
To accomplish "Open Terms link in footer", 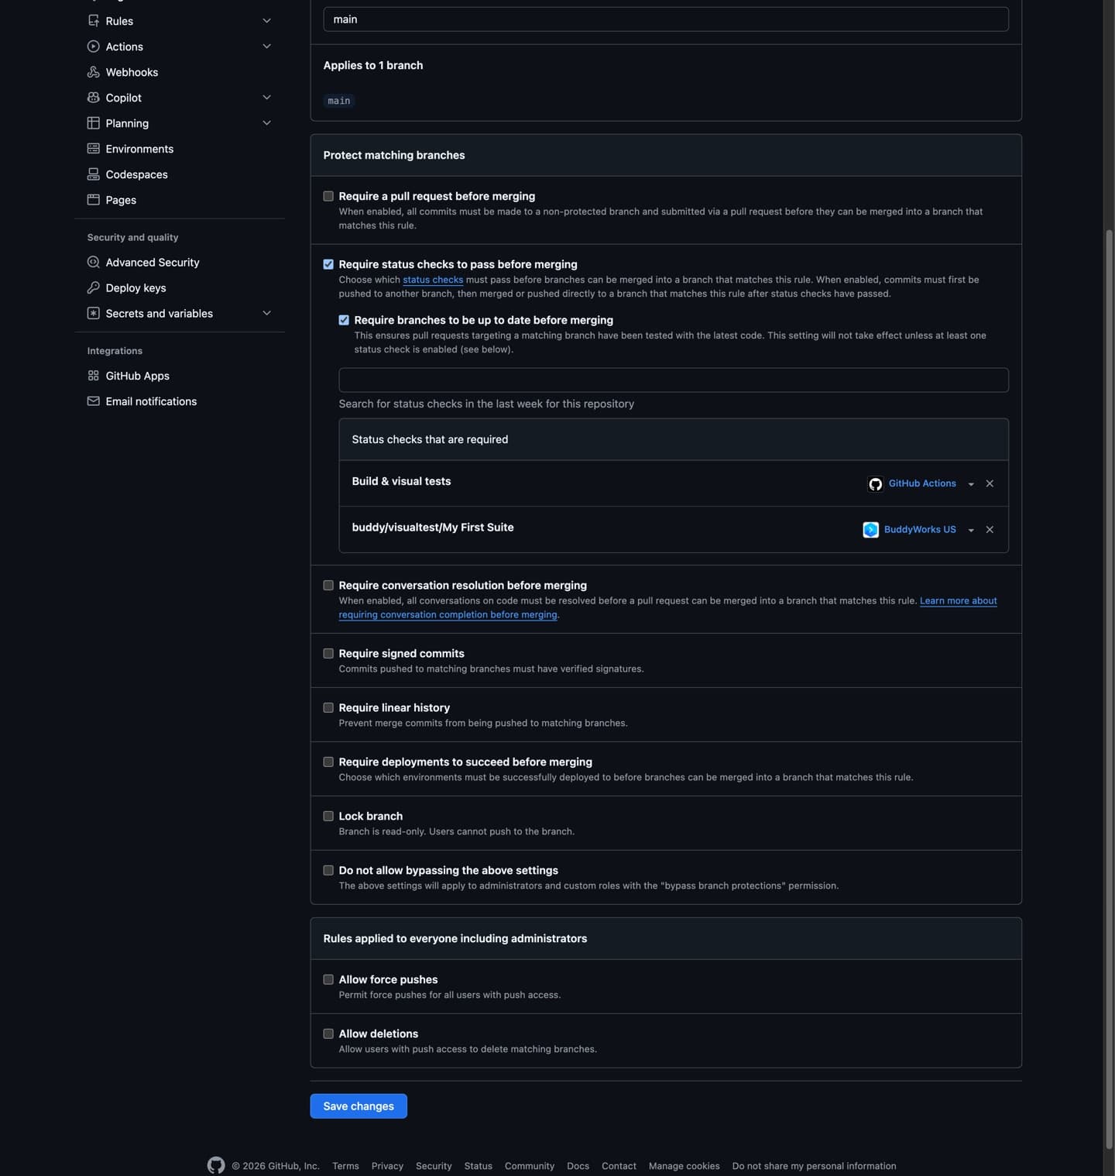I will [x=345, y=1166].
